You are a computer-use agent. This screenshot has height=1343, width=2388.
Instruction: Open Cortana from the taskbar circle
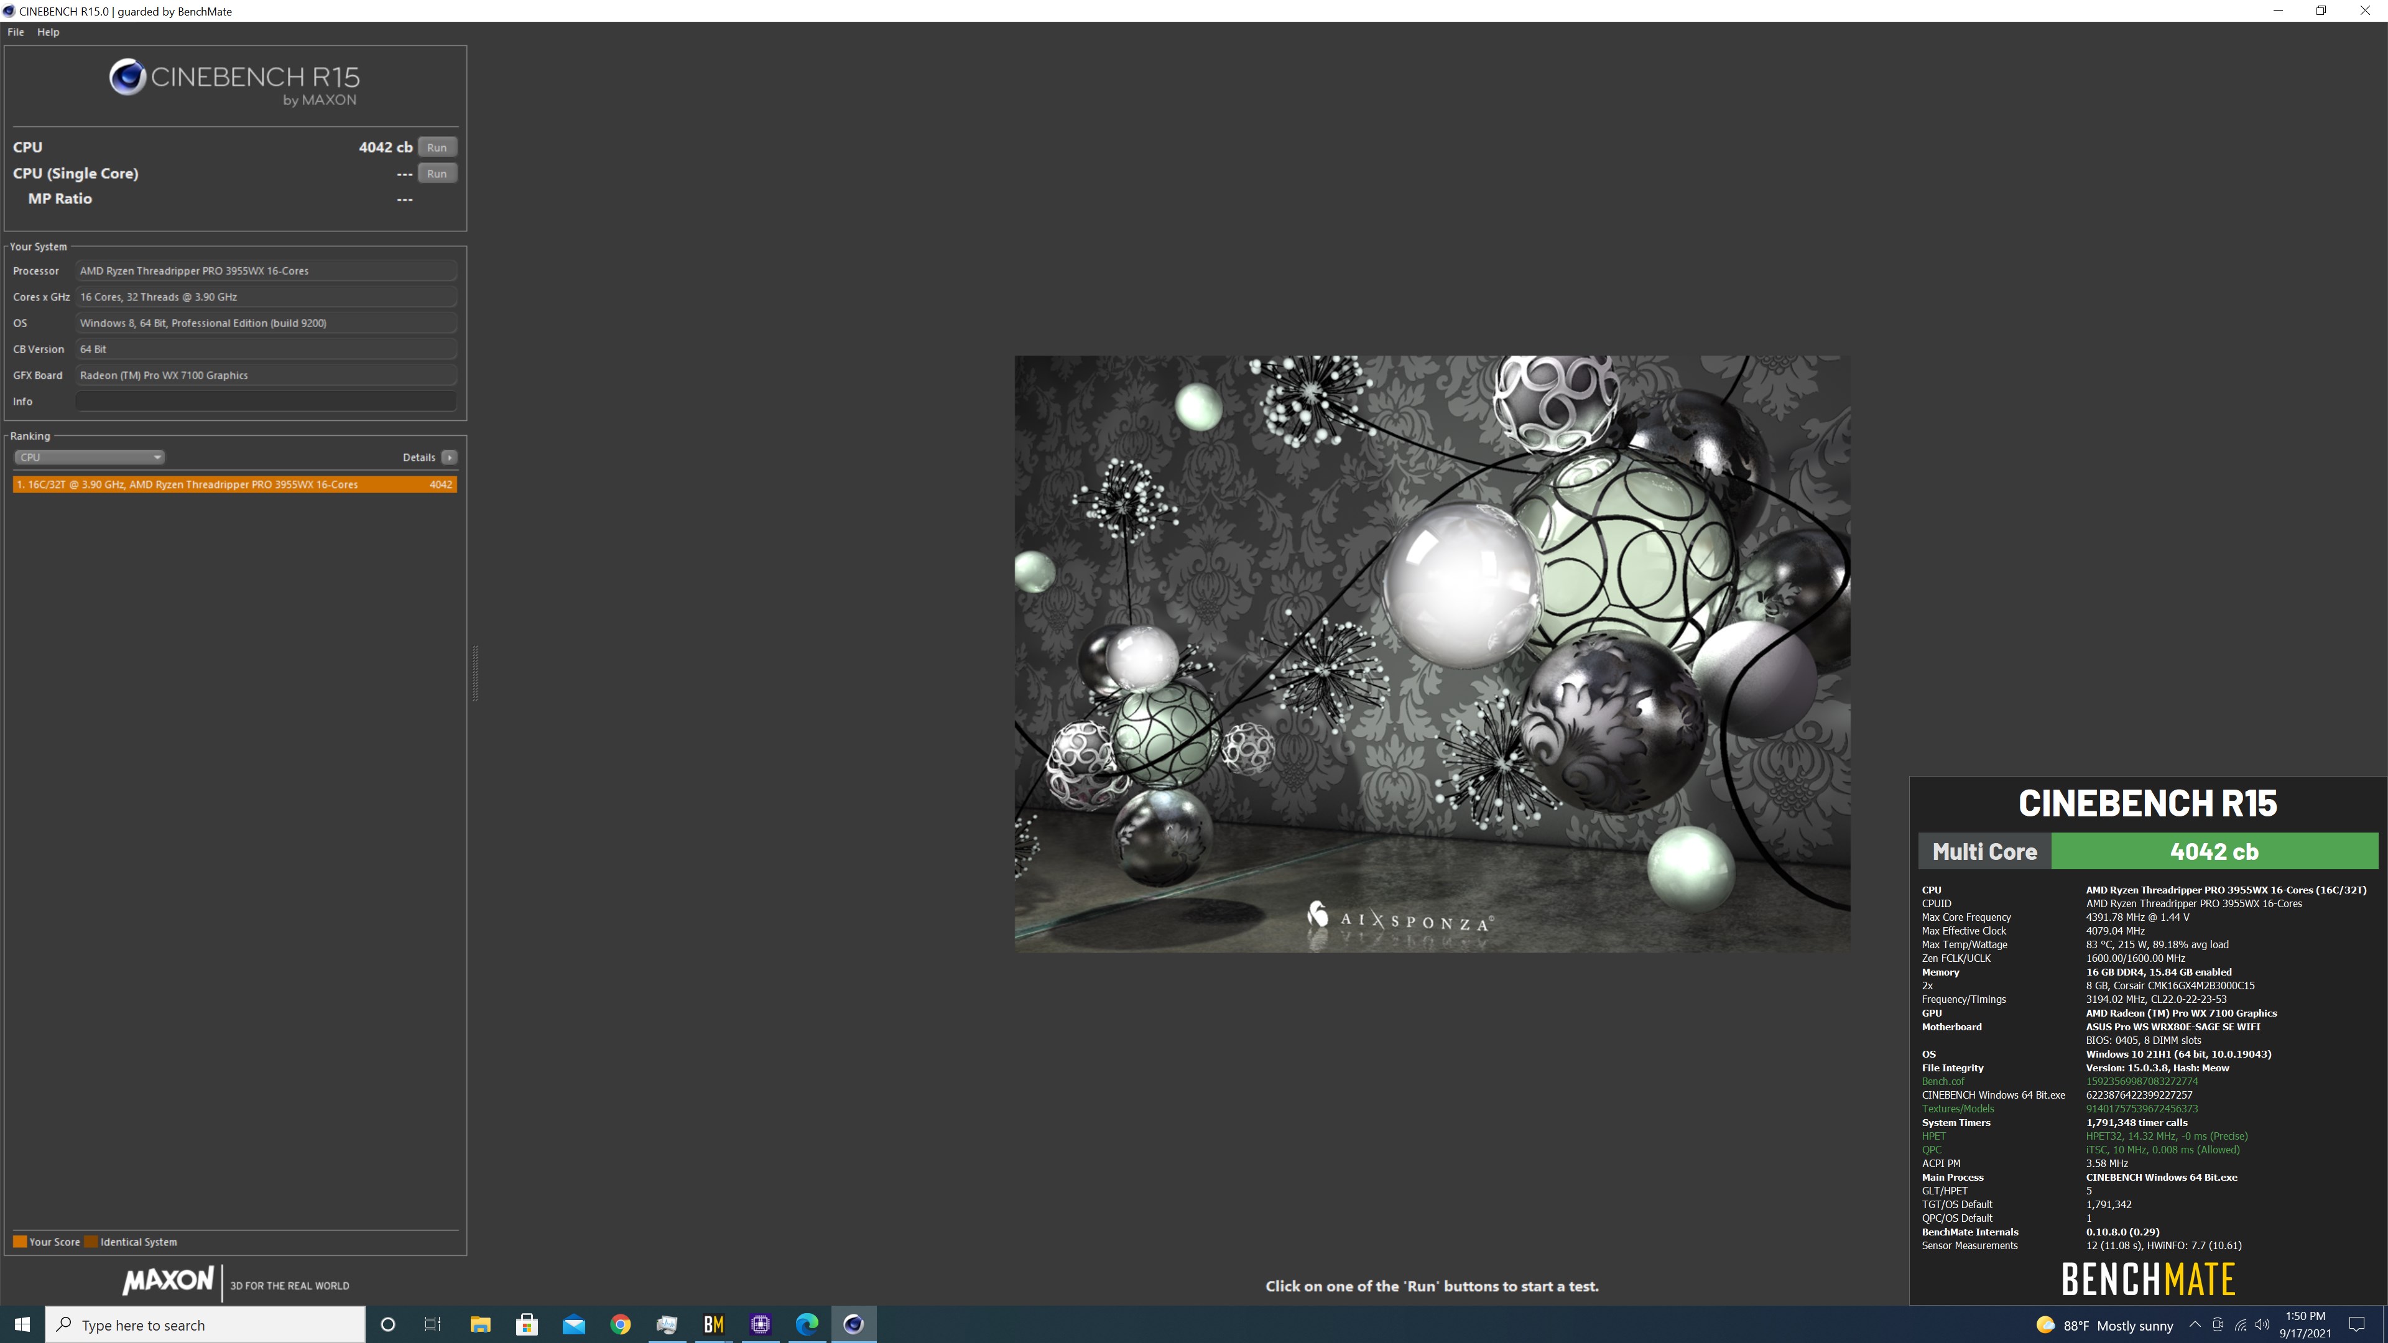tap(389, 1324)
